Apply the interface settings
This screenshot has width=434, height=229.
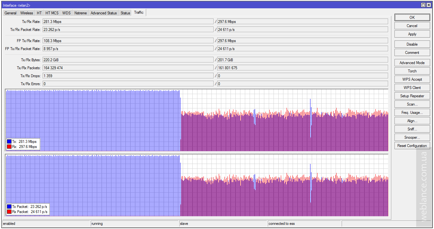pyautogui.click(x=412, y=34)
